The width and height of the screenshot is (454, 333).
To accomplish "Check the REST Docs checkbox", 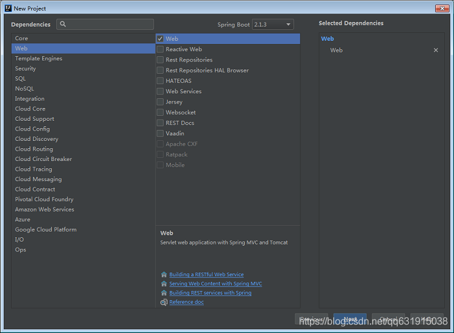I will click(x=160, y=123).
